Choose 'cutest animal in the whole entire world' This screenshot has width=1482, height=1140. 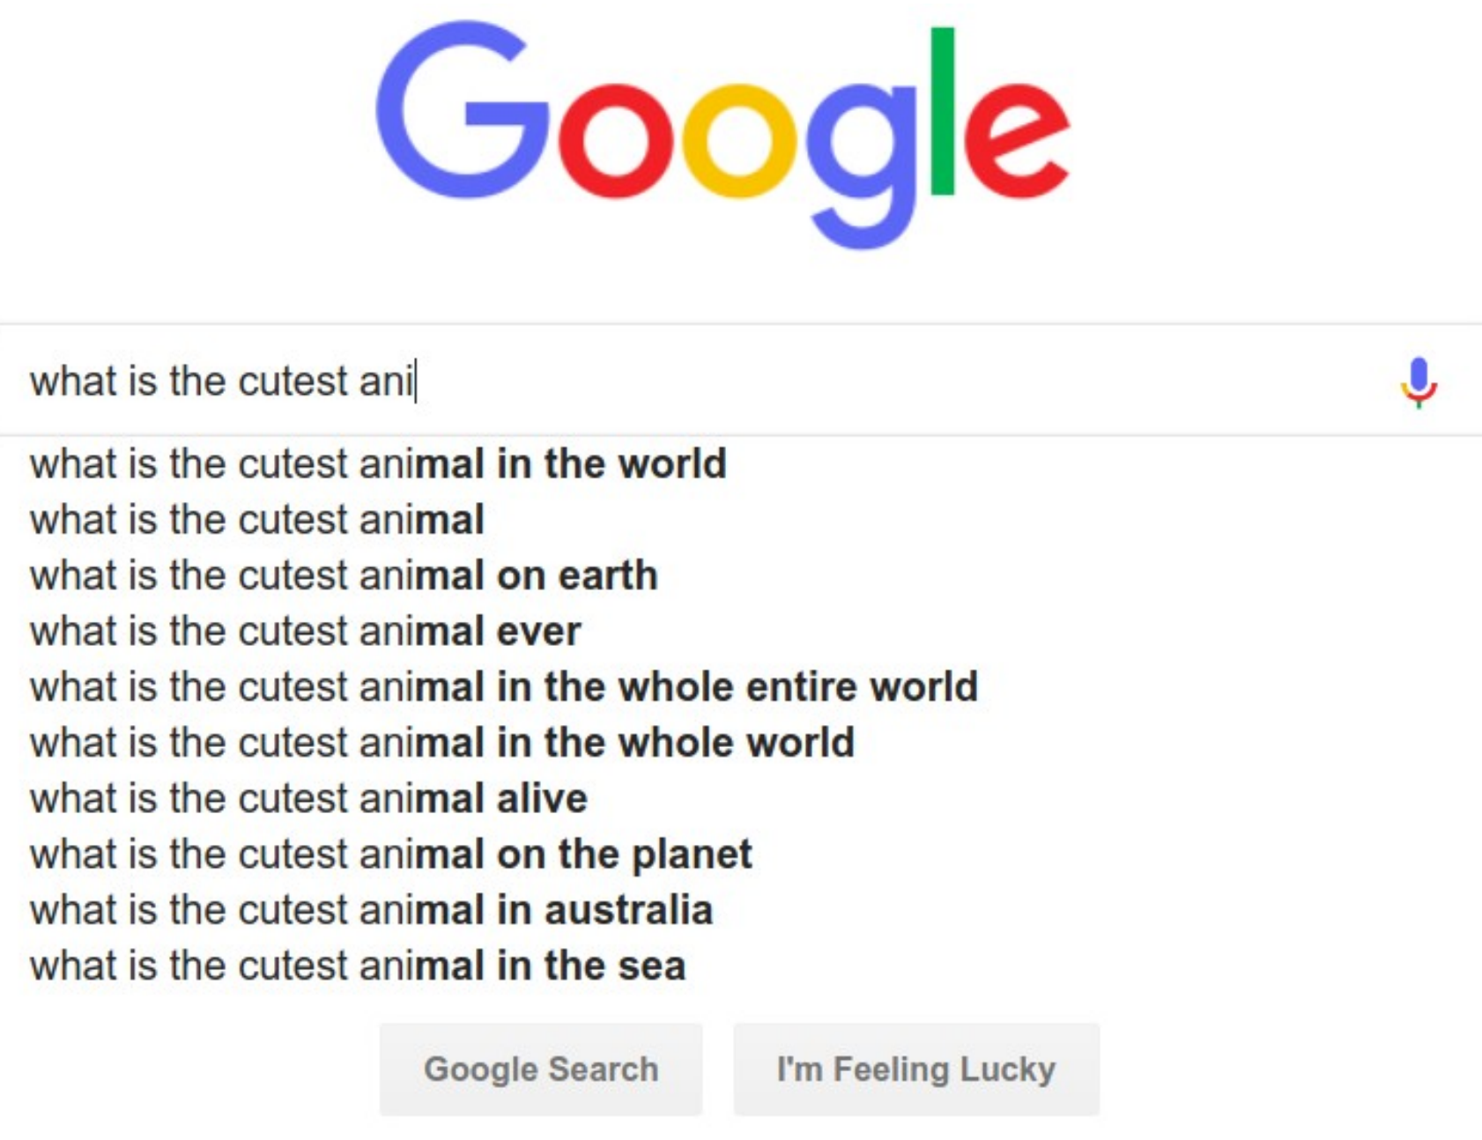click(x=503, y=687)
